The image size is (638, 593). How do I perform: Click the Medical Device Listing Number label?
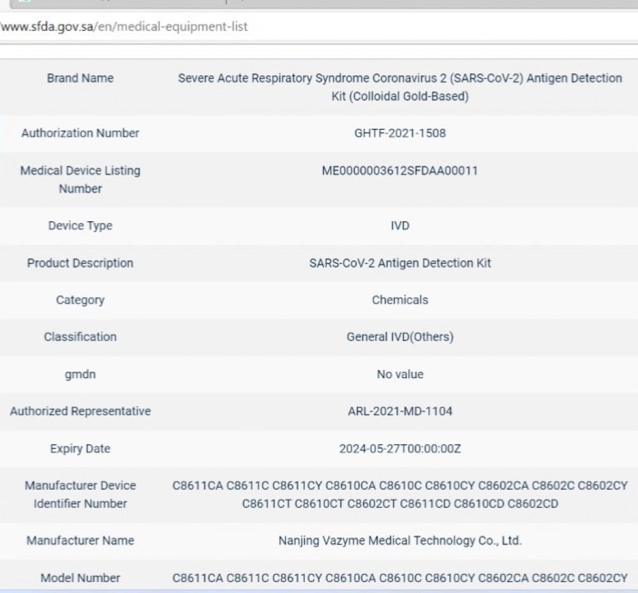80,180
